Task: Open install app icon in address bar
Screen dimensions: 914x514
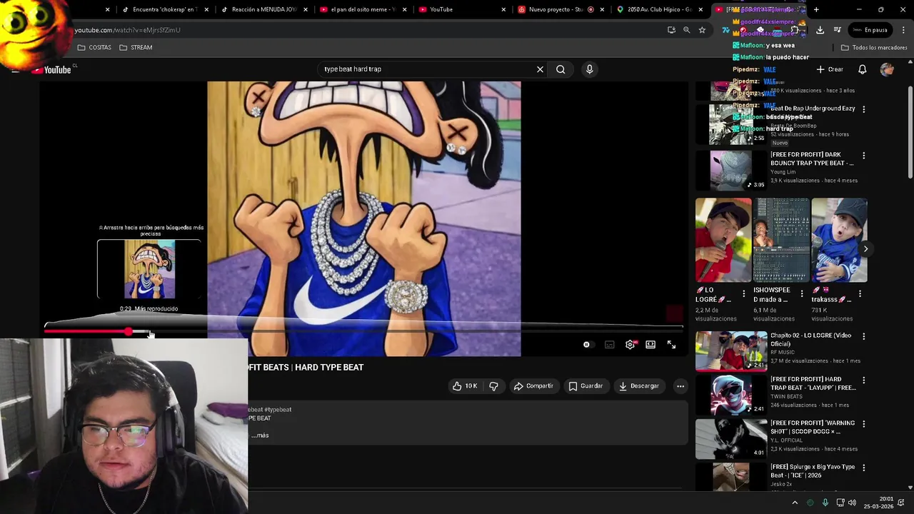Action: pyautogui.click(x=671, y=30)
